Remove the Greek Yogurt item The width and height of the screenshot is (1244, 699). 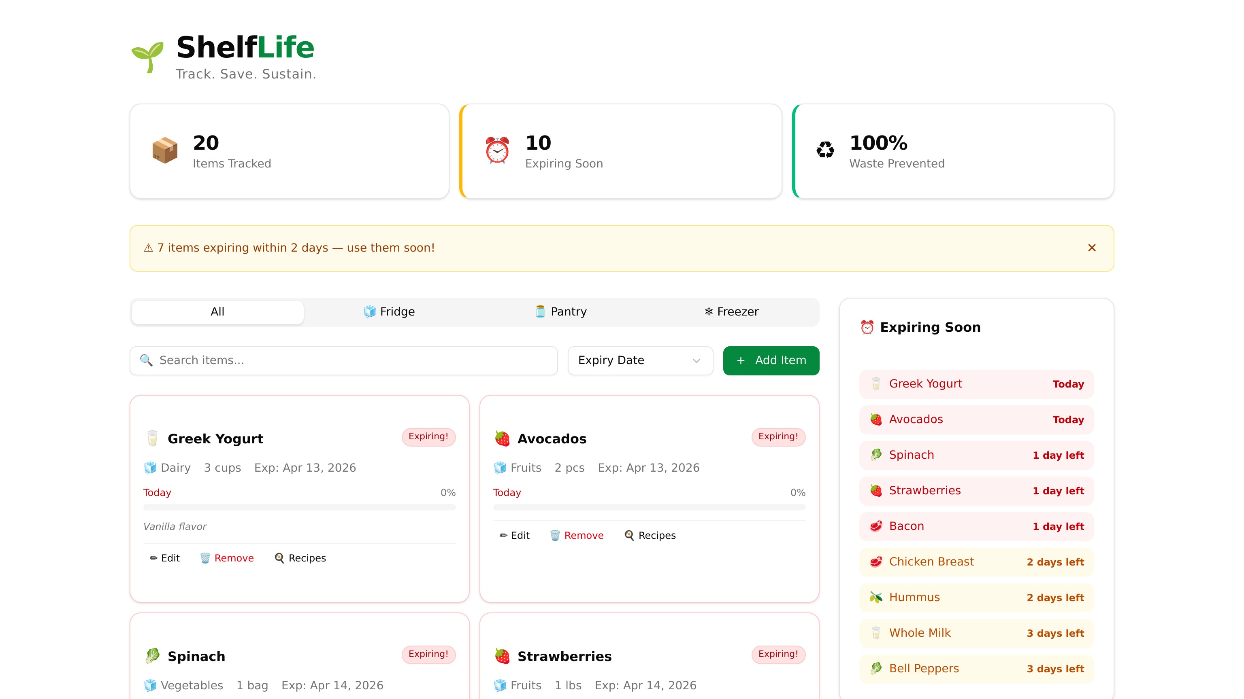point(227,558)
